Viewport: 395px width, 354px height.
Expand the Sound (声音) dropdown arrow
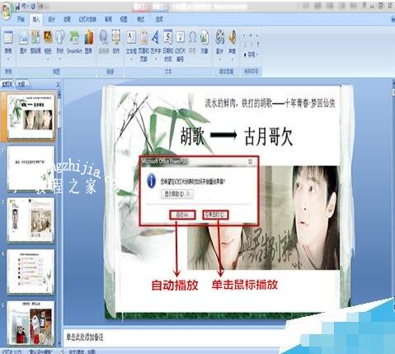click(232, 59)
